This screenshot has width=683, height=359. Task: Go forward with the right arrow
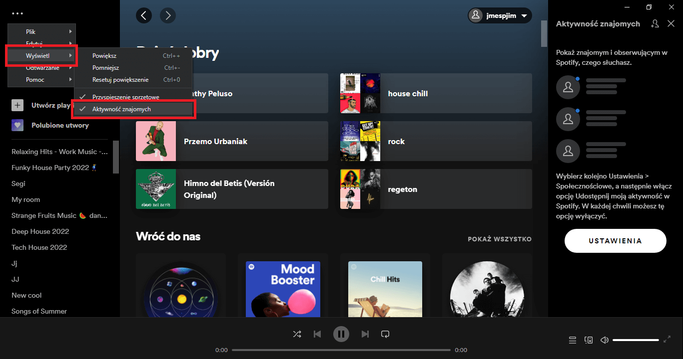click(x=168, y=15)
